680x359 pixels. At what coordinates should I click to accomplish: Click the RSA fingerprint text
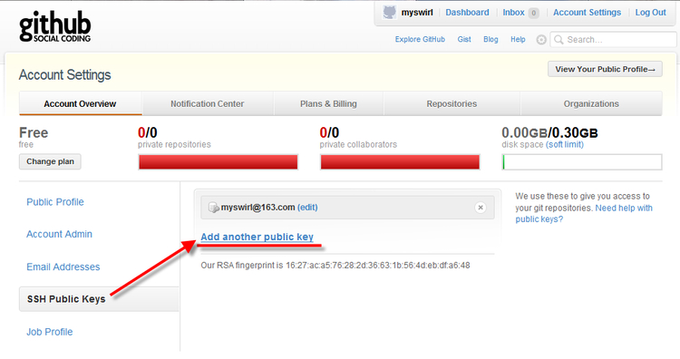335,265
